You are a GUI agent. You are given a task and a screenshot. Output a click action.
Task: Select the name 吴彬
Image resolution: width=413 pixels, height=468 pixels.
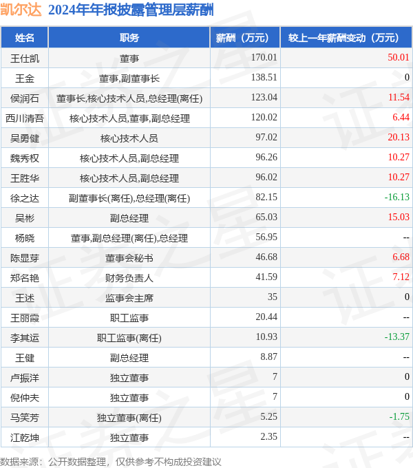pyautogui.click(x=25, y=218)
